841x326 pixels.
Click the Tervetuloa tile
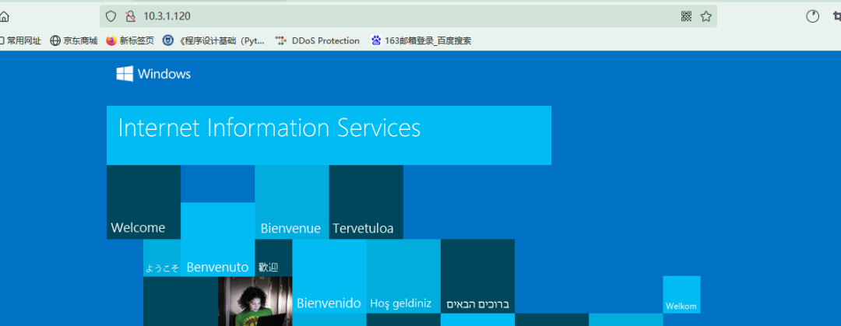coord(366,202)
